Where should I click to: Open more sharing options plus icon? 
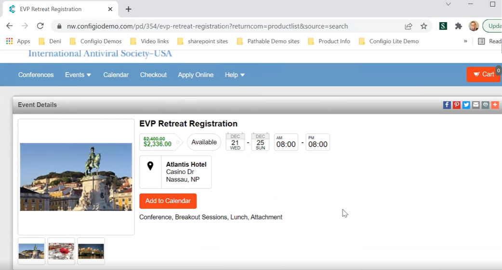coord(495,105)
